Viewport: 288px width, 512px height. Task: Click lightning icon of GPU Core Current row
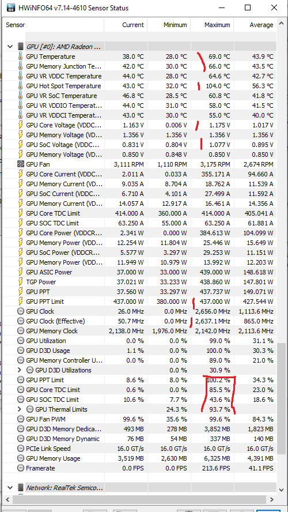tap(21, 174)
